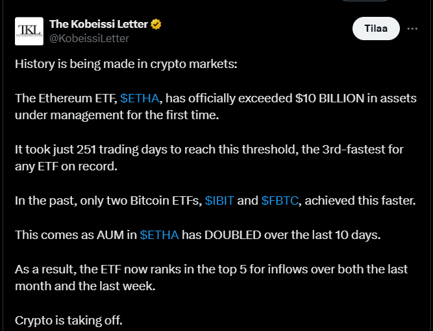Open the $IBIT cashtag link
Image resolution: width=433 pixels, height=331 pixels.
[219, 200]
